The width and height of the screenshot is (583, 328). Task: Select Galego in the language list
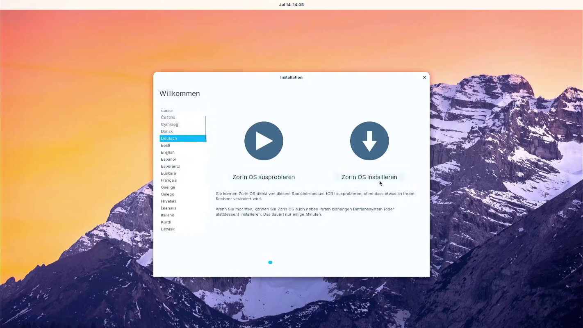point(182,194)
